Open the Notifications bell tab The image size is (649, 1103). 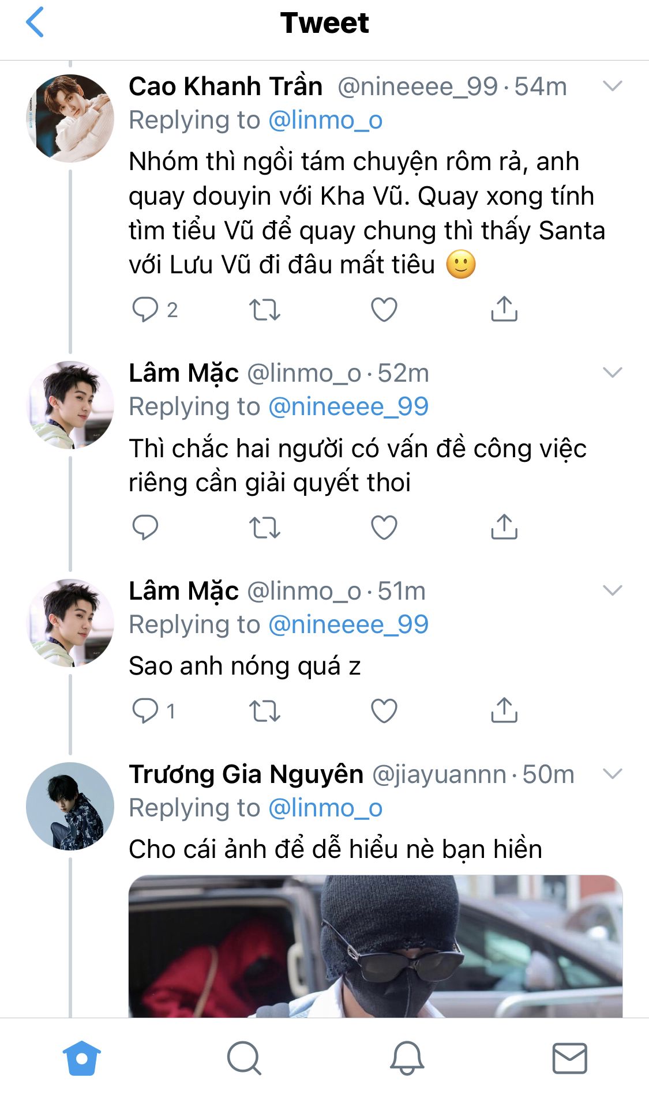pos(407,1058)
